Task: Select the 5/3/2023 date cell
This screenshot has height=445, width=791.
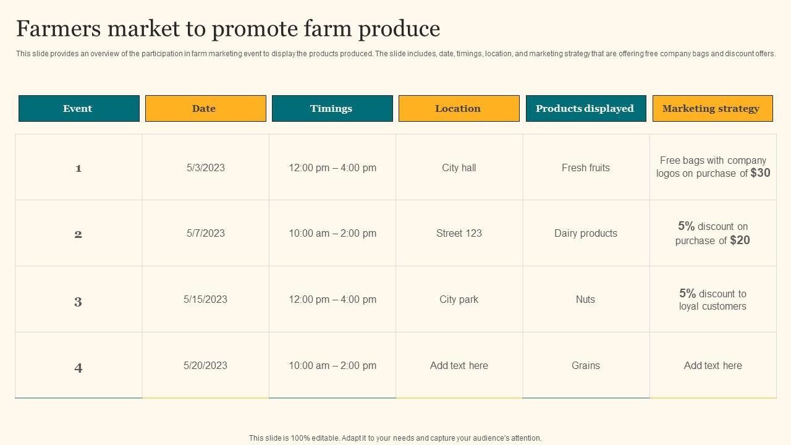Action: (x=206, y=167)
